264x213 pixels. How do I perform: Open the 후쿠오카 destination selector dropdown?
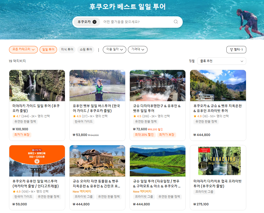(x=86, y=22)
